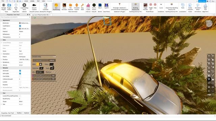
Task: Click the BrickColor swatch
Action: pyautogui.click(x=20, y=23)
